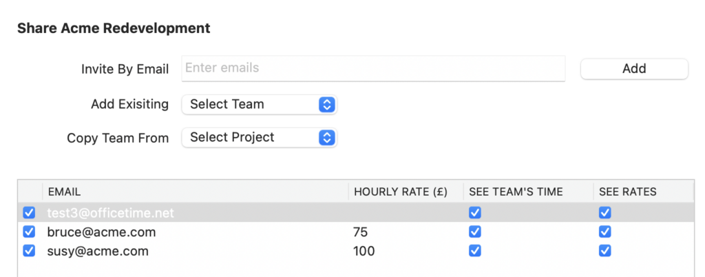
Task: Uncheck the susy@acme.com row checkbox
Action: coord(29,251)
